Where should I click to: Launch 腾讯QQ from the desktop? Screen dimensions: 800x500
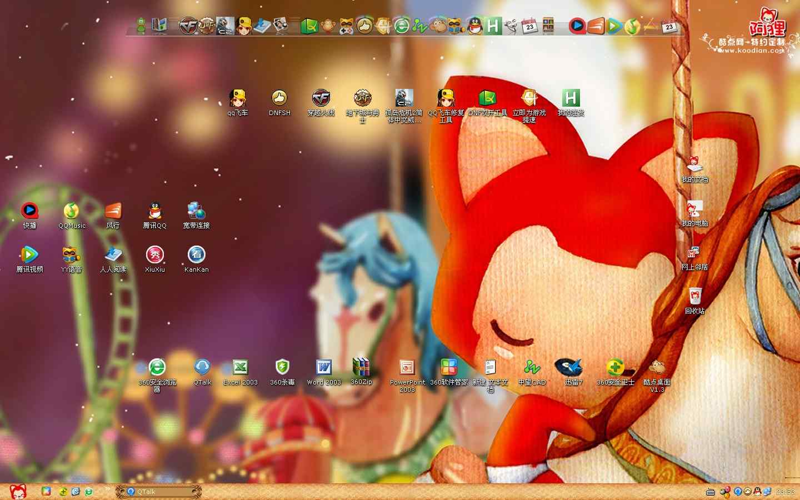[x=155, y=216]
